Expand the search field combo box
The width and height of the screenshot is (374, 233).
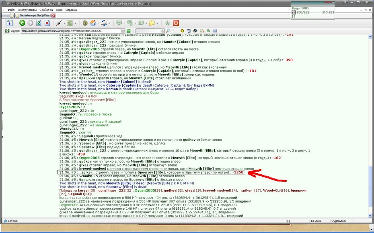(x=162, y=31)
